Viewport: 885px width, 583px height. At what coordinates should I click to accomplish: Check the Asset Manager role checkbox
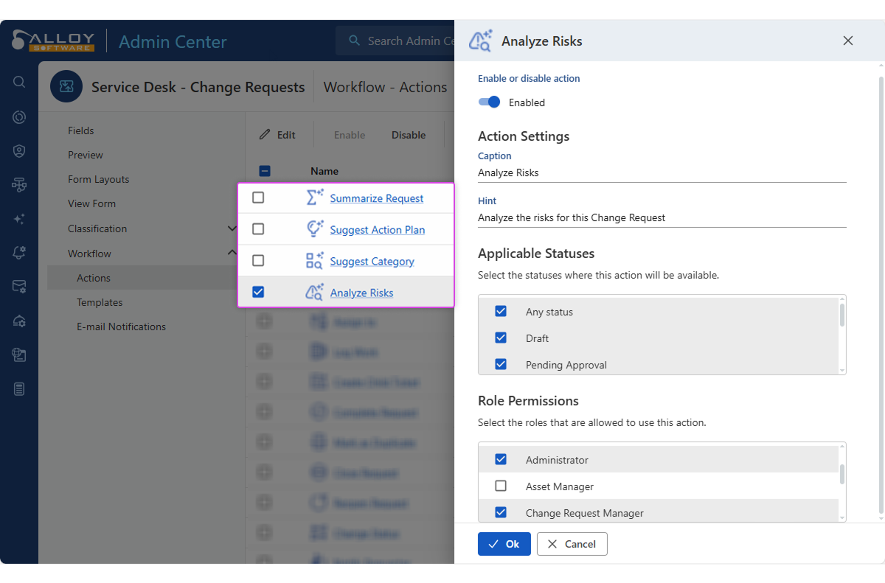click(x=501, y=486)
